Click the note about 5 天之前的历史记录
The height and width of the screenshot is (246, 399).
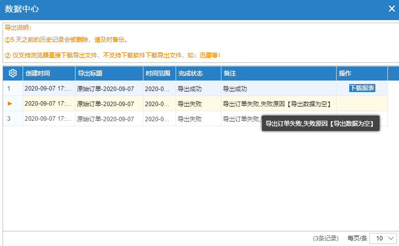(66, 40)
